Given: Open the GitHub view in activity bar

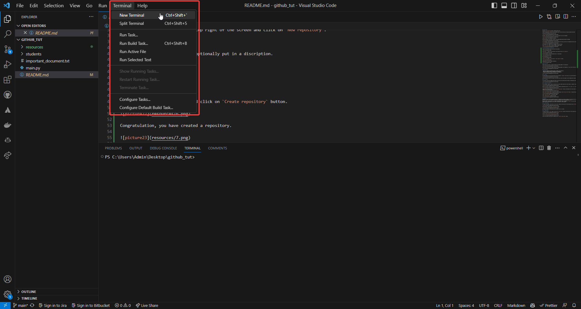Looking at the screenshot, I should [8, 95].
